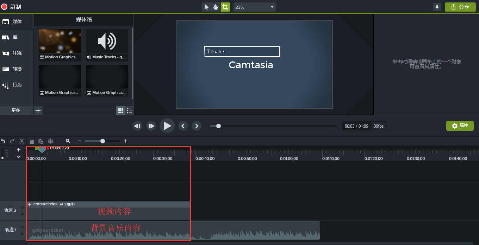Select the crop tool in canvas toolbar
479x245 pixels.
click(x=225, y=7)
